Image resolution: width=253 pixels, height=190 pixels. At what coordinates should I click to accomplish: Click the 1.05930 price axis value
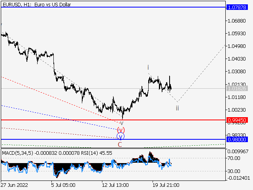[236, 33]
